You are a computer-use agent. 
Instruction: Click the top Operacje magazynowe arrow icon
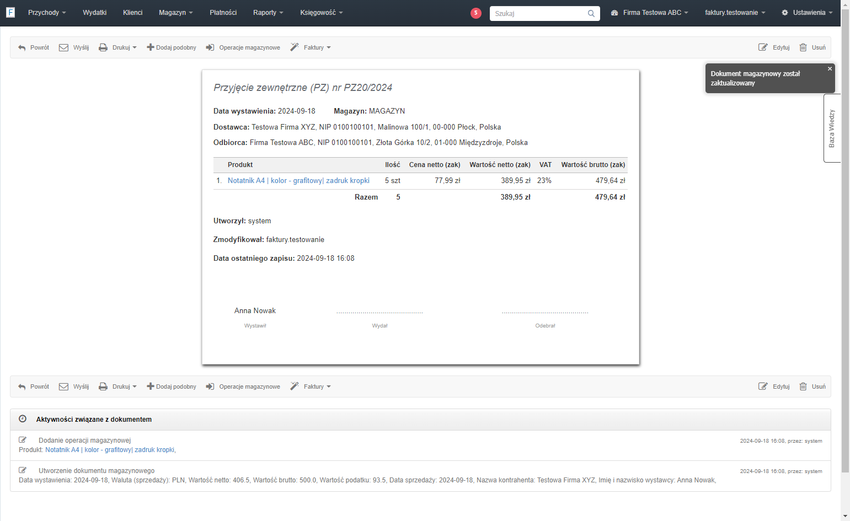pyautogui.click(x=210, y=47)
